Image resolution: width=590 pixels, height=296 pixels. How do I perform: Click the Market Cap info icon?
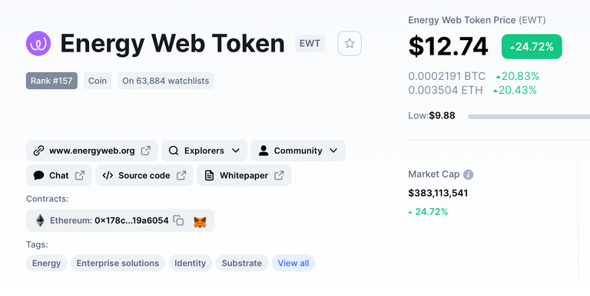pos(468,175)
